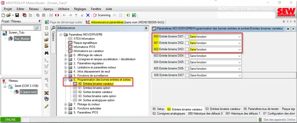Save project with the floppy disk icon

(17, 15)
